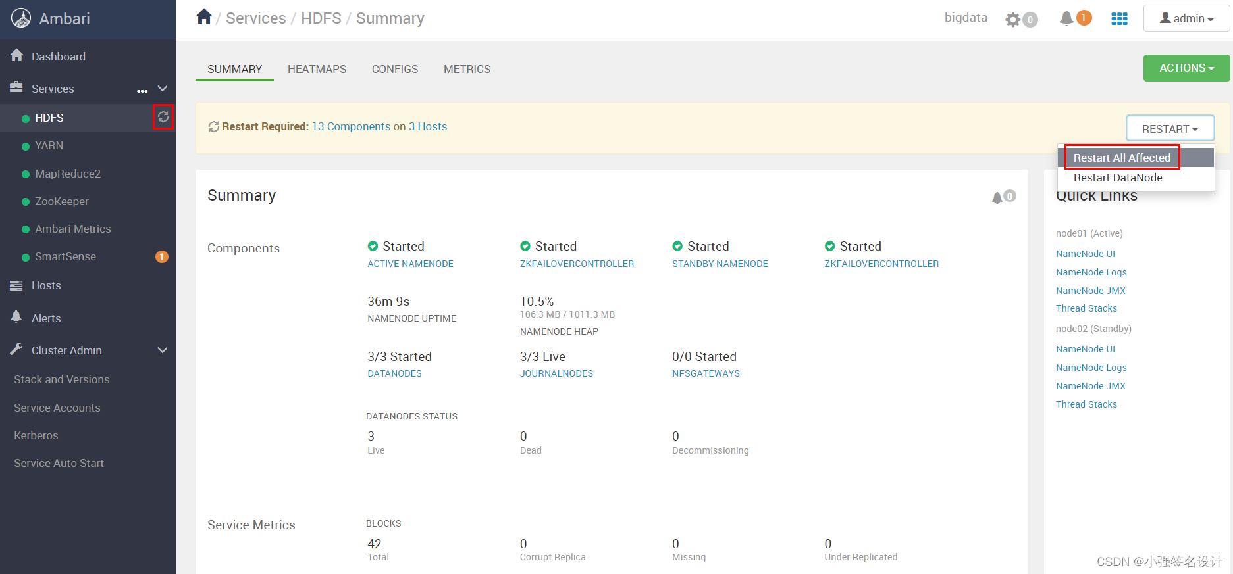This screenshot has height=574, width=1233.
Task: Click HDFS restart-required refresh icon in sidebar
Action: tap(163, 117)
